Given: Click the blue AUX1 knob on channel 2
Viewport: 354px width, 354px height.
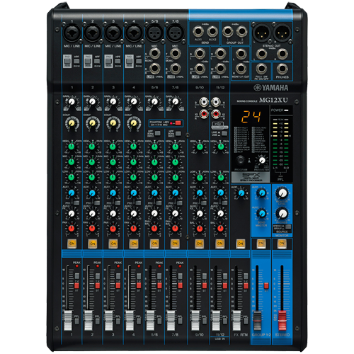Looking at the screenshot, I should pyautogui.click(x=92, y=193).
